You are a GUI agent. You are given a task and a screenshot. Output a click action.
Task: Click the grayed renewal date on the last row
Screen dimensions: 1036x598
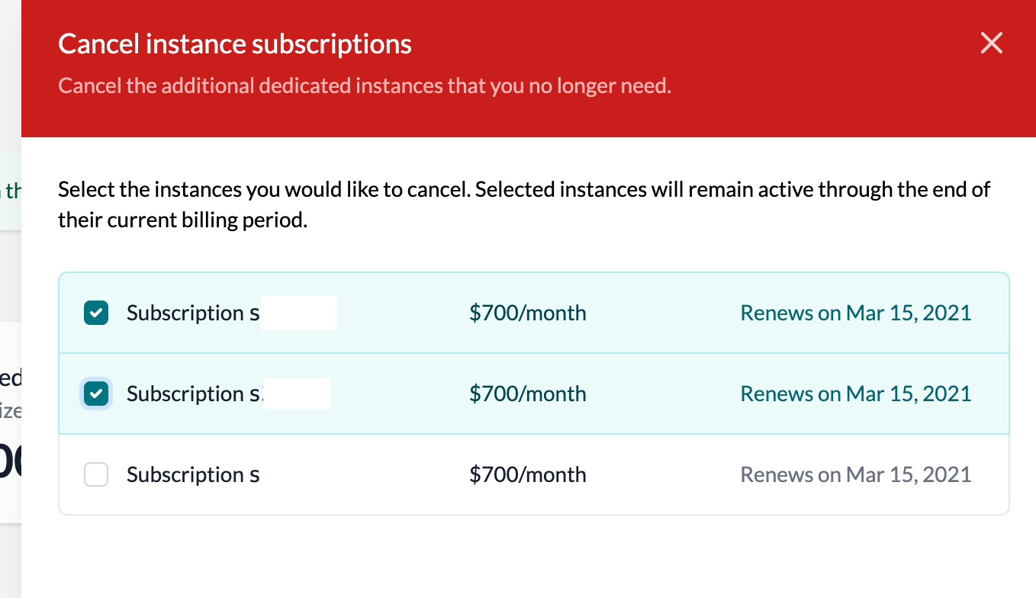855,474
